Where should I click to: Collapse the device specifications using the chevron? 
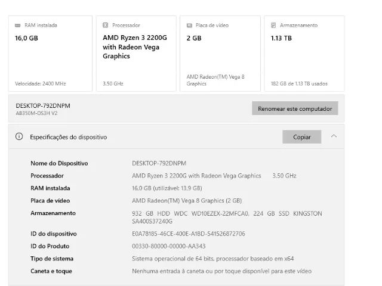[x=334, y=136]
